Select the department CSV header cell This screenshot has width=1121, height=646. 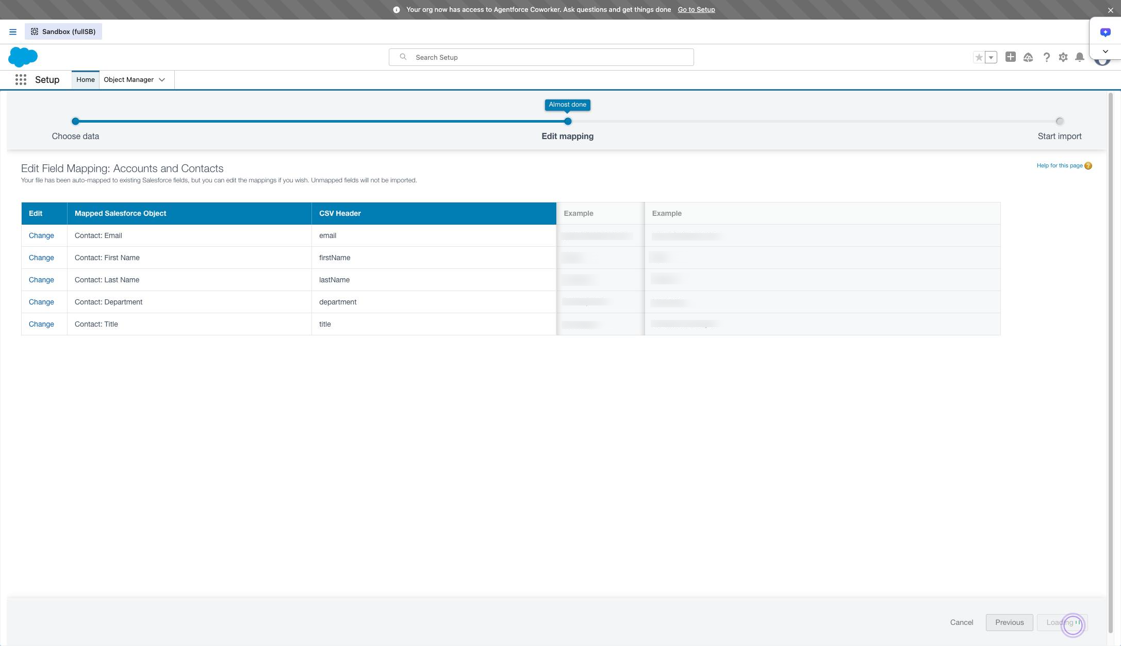tap(434, 302)
